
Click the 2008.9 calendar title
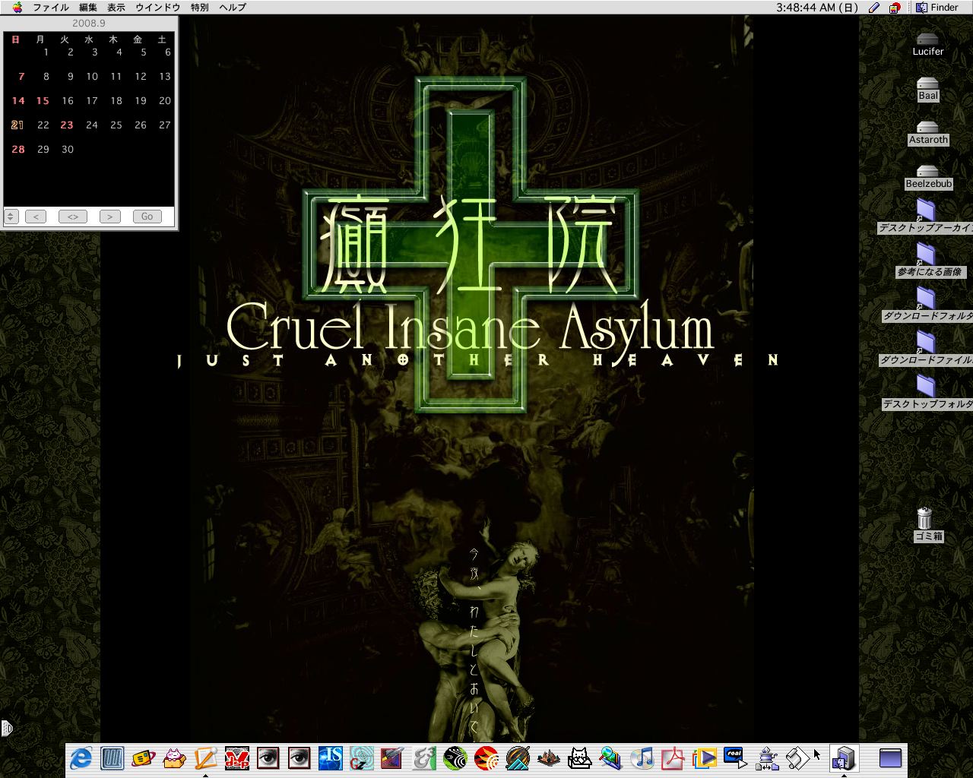(x=89, y=23)
